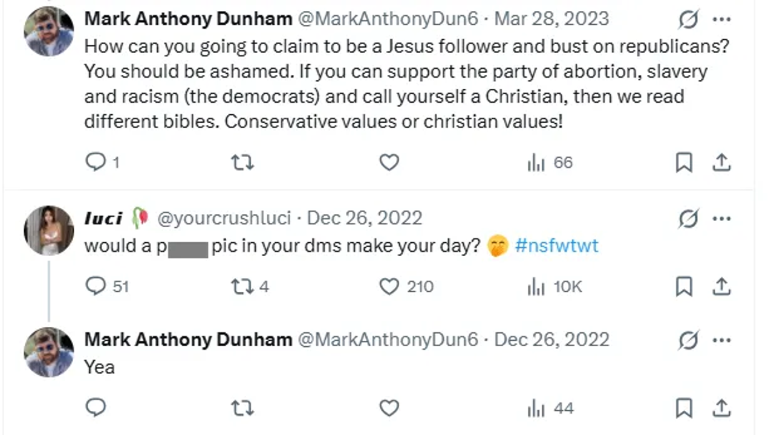774x435 pixels.
Task: Like luci's tweet with 210 likes
Action: [x=389, y=286]
